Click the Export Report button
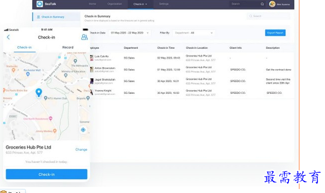Image resolution: width=325 pixels, height=193 pixels. click(275, 33)
